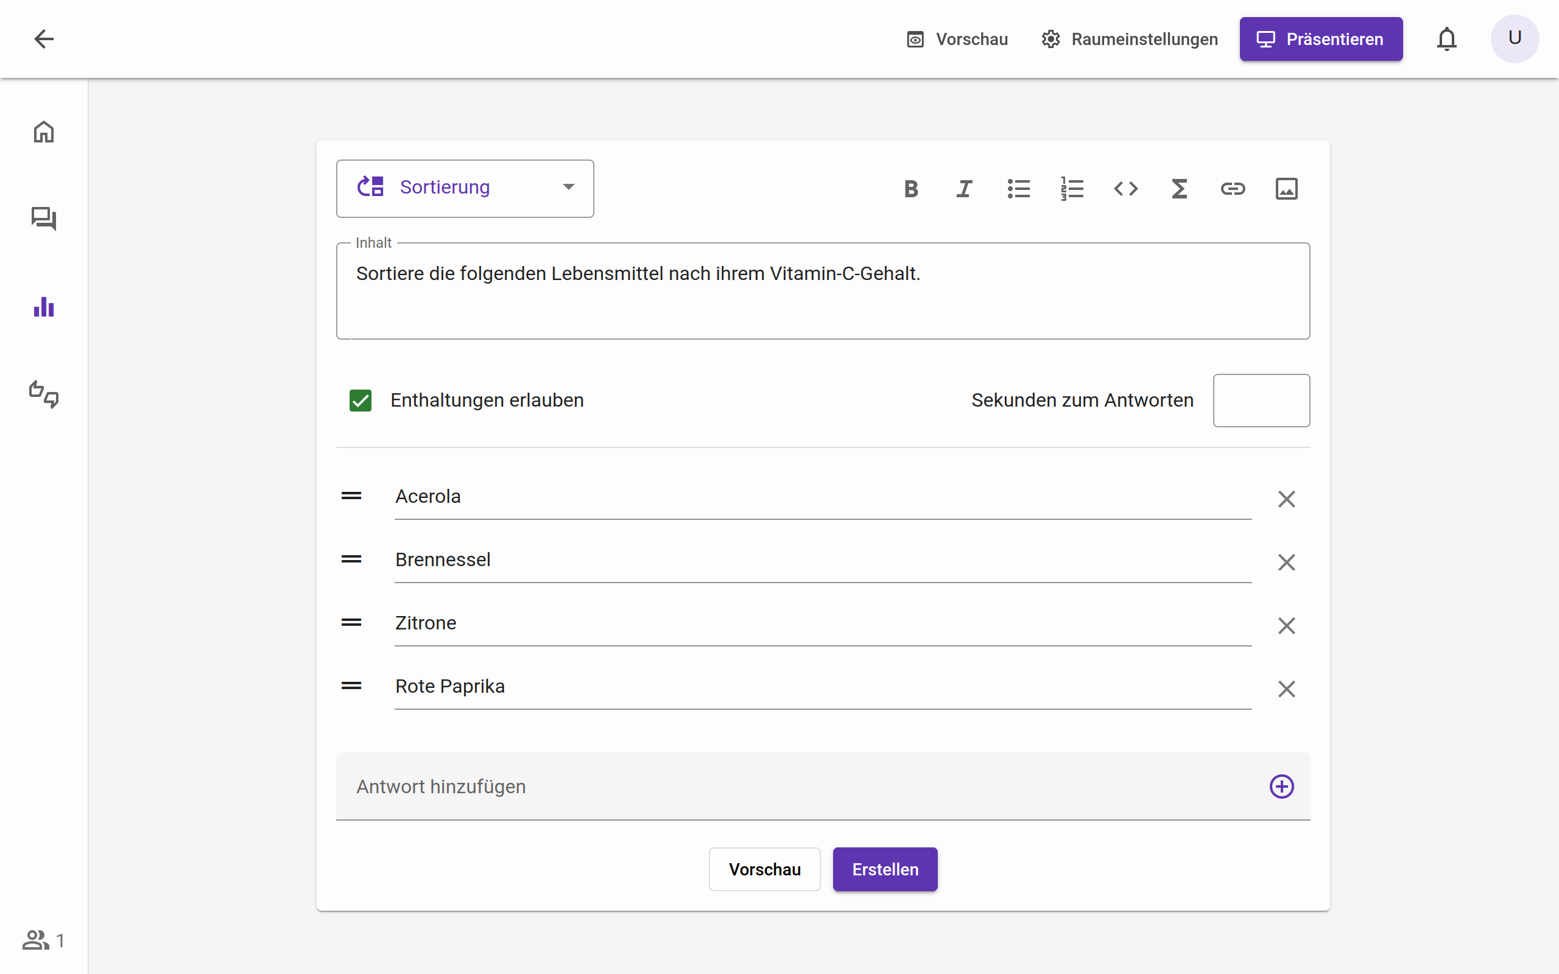This screenshot has height=974, width=1559.
Task: Open Raumeinstellungen
Action: [1129, 40]
